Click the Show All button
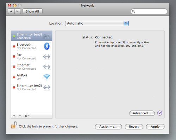The width and height of the screenshot is (176, 140). [32, 11]
